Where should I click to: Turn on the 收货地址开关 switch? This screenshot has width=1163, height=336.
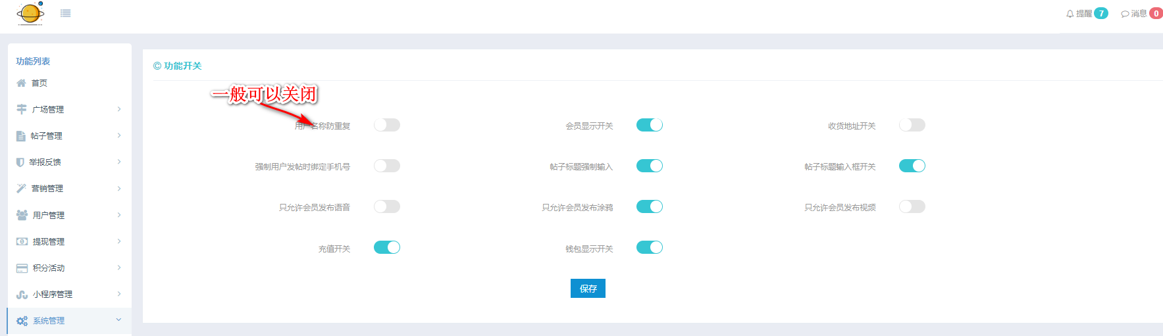pyautogui.click(x=912, y=125)
